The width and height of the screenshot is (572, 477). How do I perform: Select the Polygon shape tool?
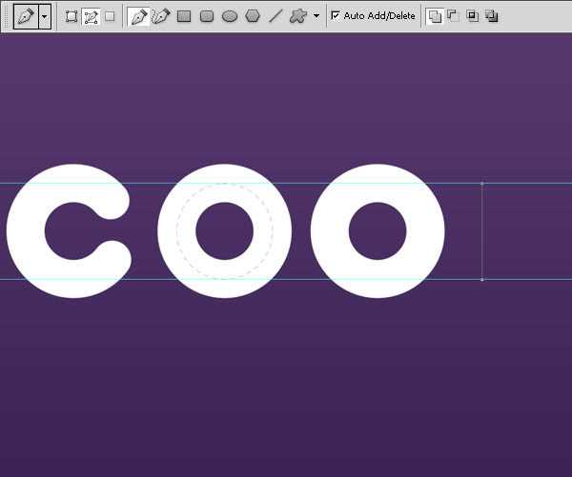point(253,16)
